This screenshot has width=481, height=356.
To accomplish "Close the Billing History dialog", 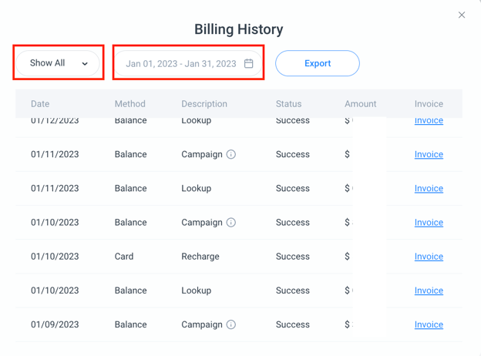I will point(462,15).
